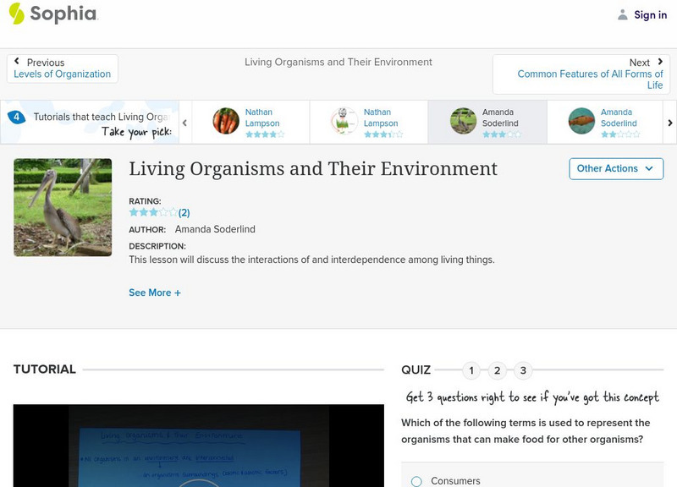Open the Other Actions dropdown
This screenshot has width=677, height=487.
615,168
